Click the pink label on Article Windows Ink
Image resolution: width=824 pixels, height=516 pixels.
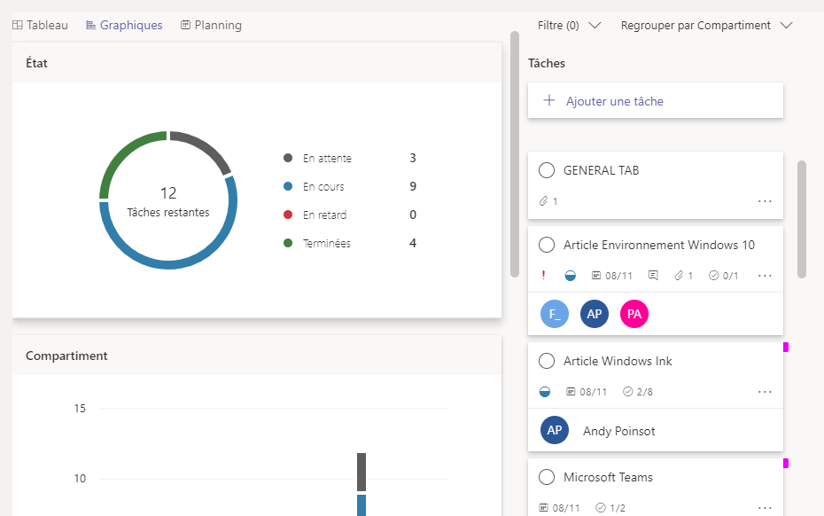(786, 348)
